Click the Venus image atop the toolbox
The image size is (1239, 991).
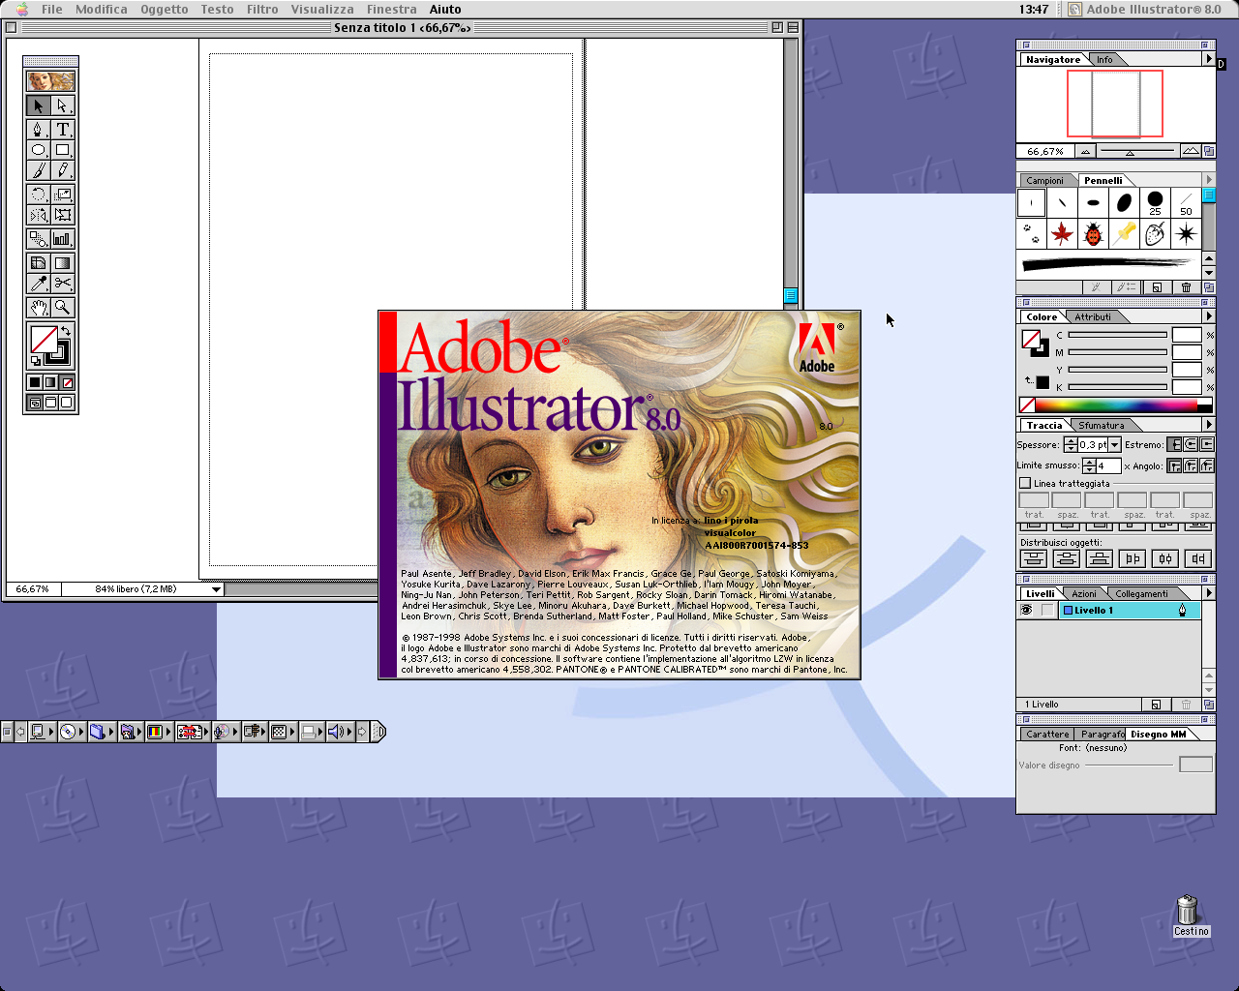pos(50,81)
